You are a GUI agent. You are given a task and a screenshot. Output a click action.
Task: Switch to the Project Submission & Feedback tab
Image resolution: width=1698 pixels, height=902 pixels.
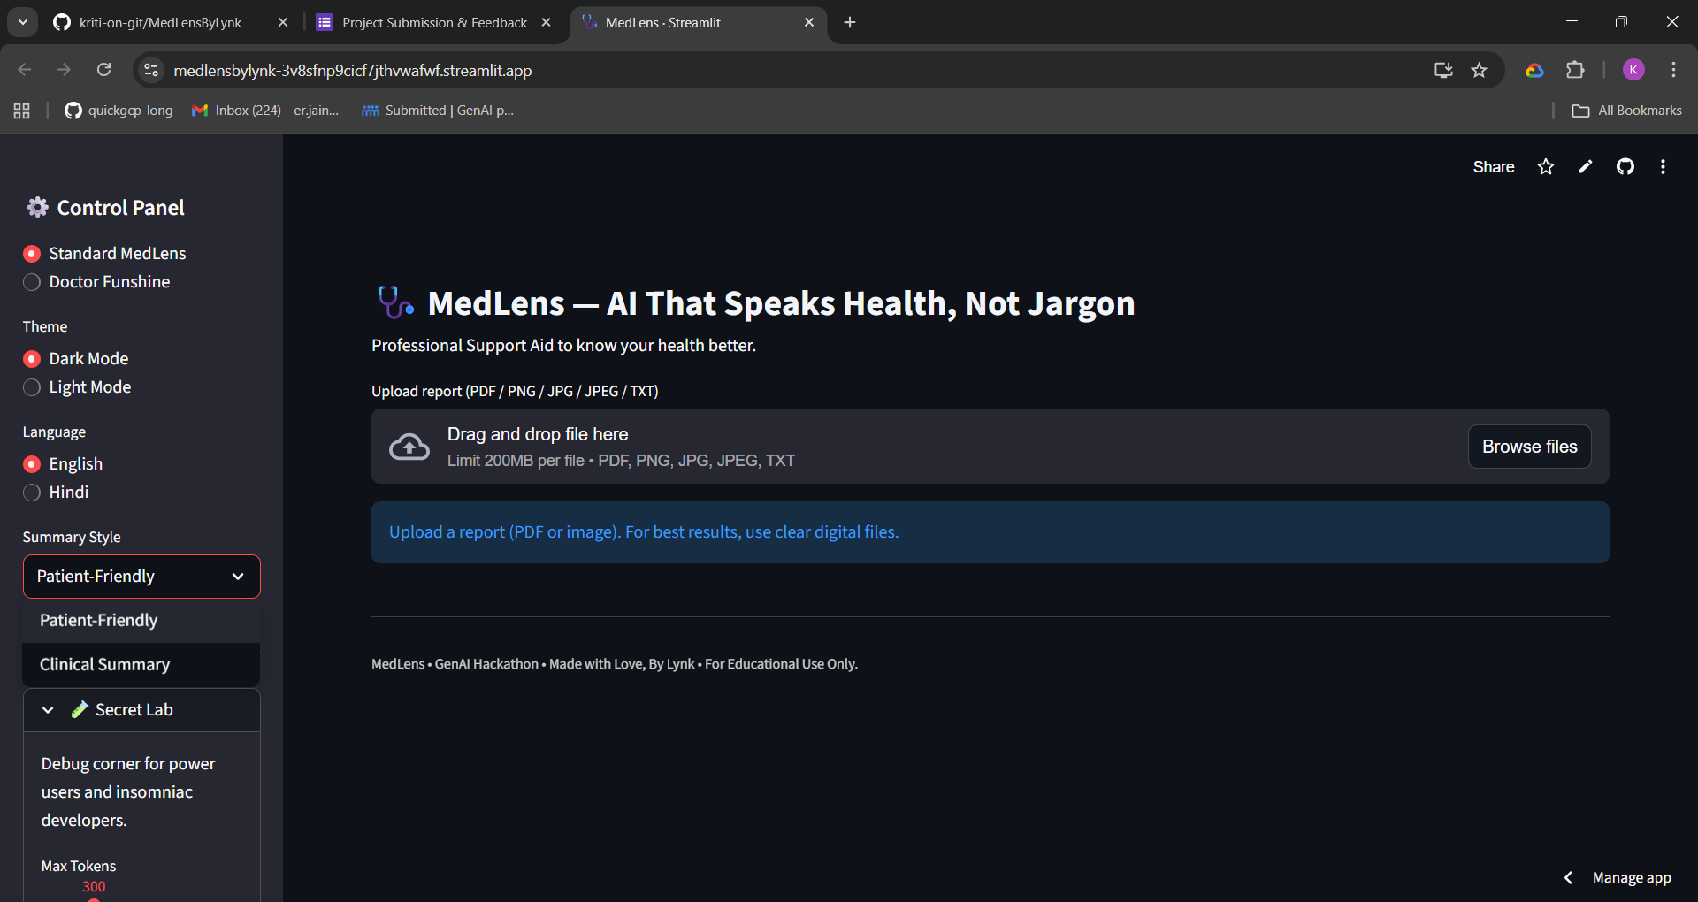pyautogui.click(x=433, y=22)
